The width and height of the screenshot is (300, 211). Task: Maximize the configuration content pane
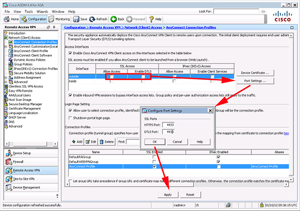(x=292, y=28)
